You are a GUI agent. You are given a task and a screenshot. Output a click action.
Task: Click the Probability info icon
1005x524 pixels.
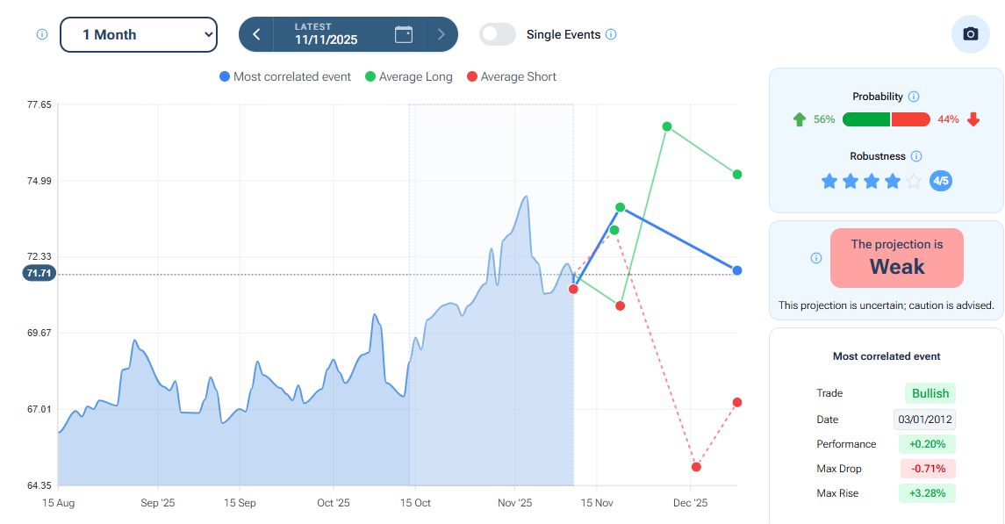point(914,97)
